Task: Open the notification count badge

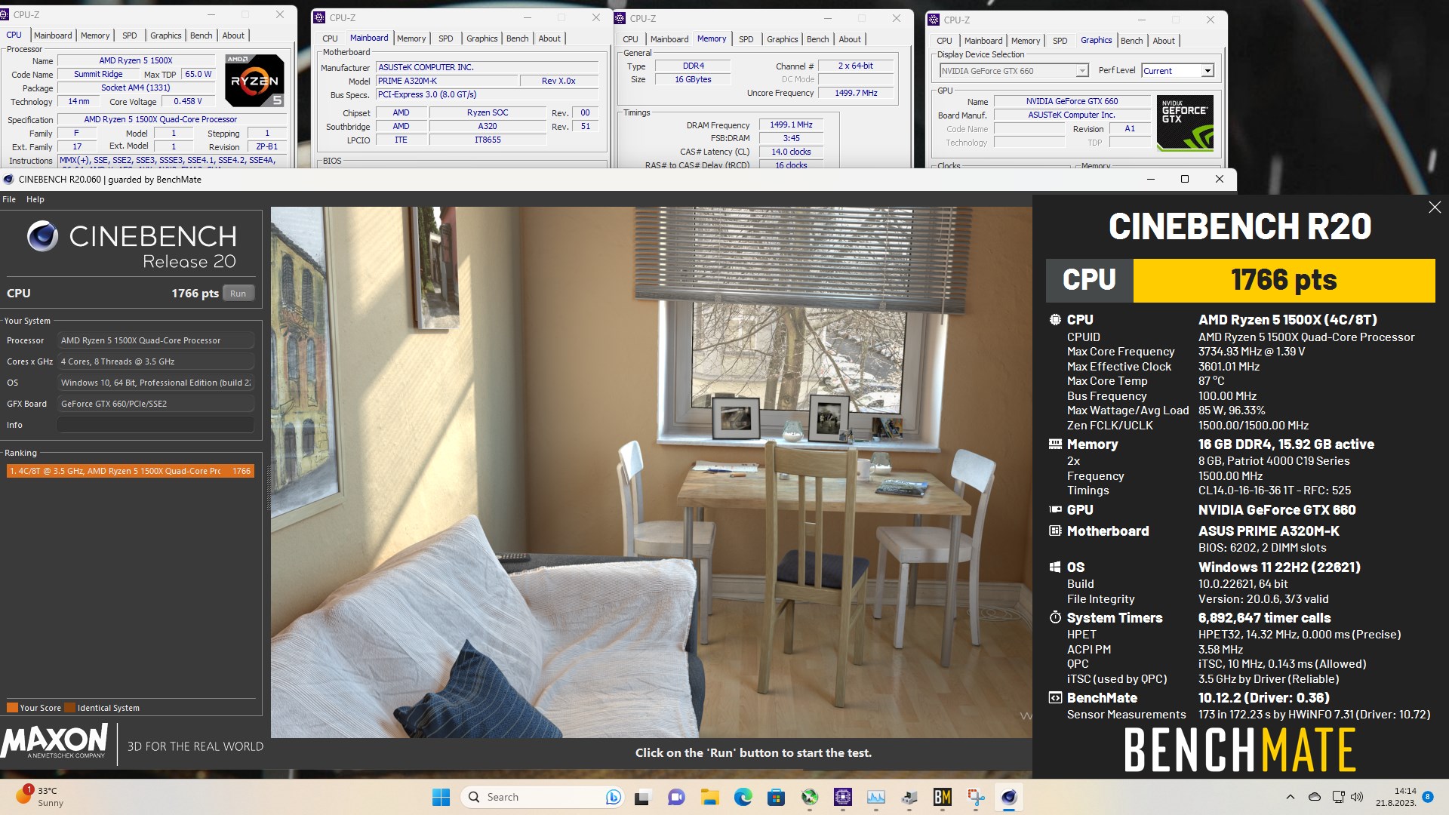Action: [1428, 796]
